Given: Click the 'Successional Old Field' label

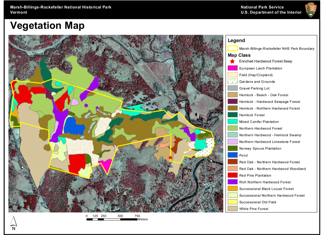Looking at the screenshot, I should click(257, 202).
